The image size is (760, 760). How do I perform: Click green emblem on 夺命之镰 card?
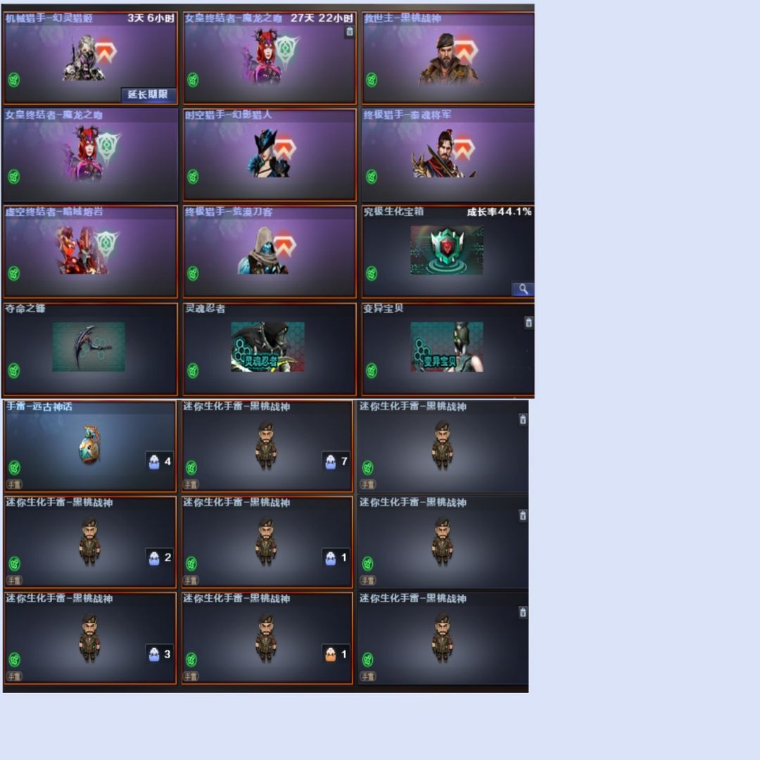(x=14, y=371)
